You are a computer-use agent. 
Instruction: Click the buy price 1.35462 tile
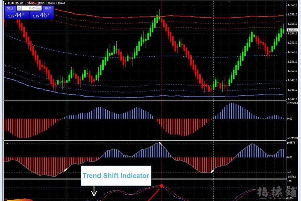tap(41, 15)
